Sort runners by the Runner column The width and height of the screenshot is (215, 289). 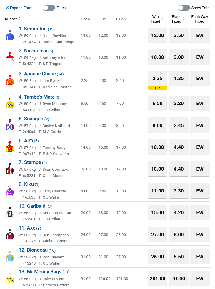(13, 19)
